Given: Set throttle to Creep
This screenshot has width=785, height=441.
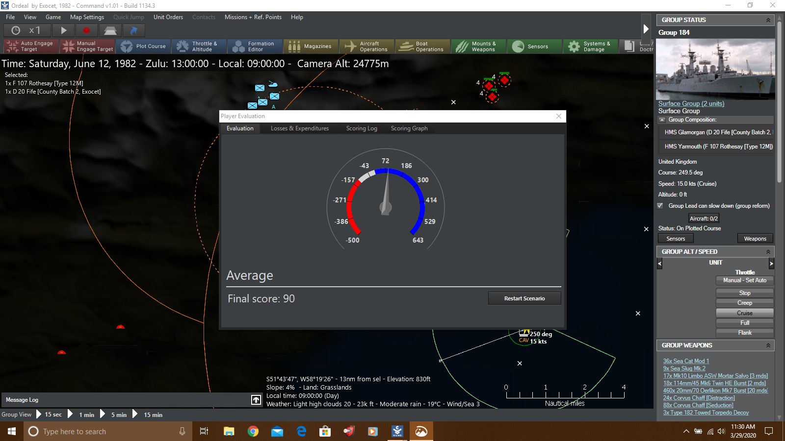Looking at the screenshot, I should pyautogui.click(x=744, y=303).
